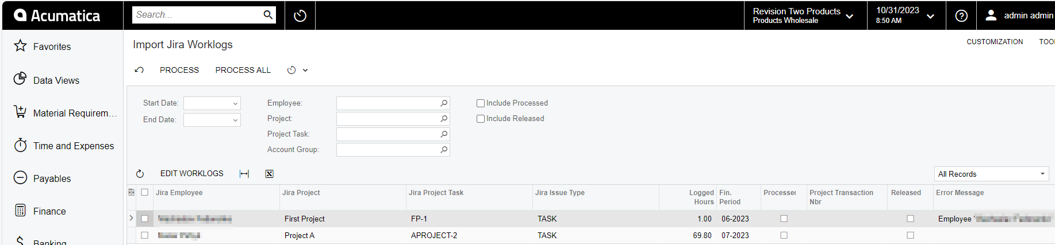Open the recent history clock icon

point(300,15)
